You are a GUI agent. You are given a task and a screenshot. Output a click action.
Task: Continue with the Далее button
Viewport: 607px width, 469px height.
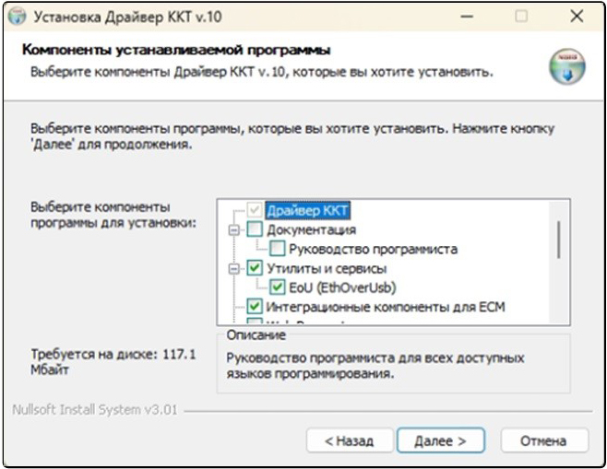pos(441,440)
